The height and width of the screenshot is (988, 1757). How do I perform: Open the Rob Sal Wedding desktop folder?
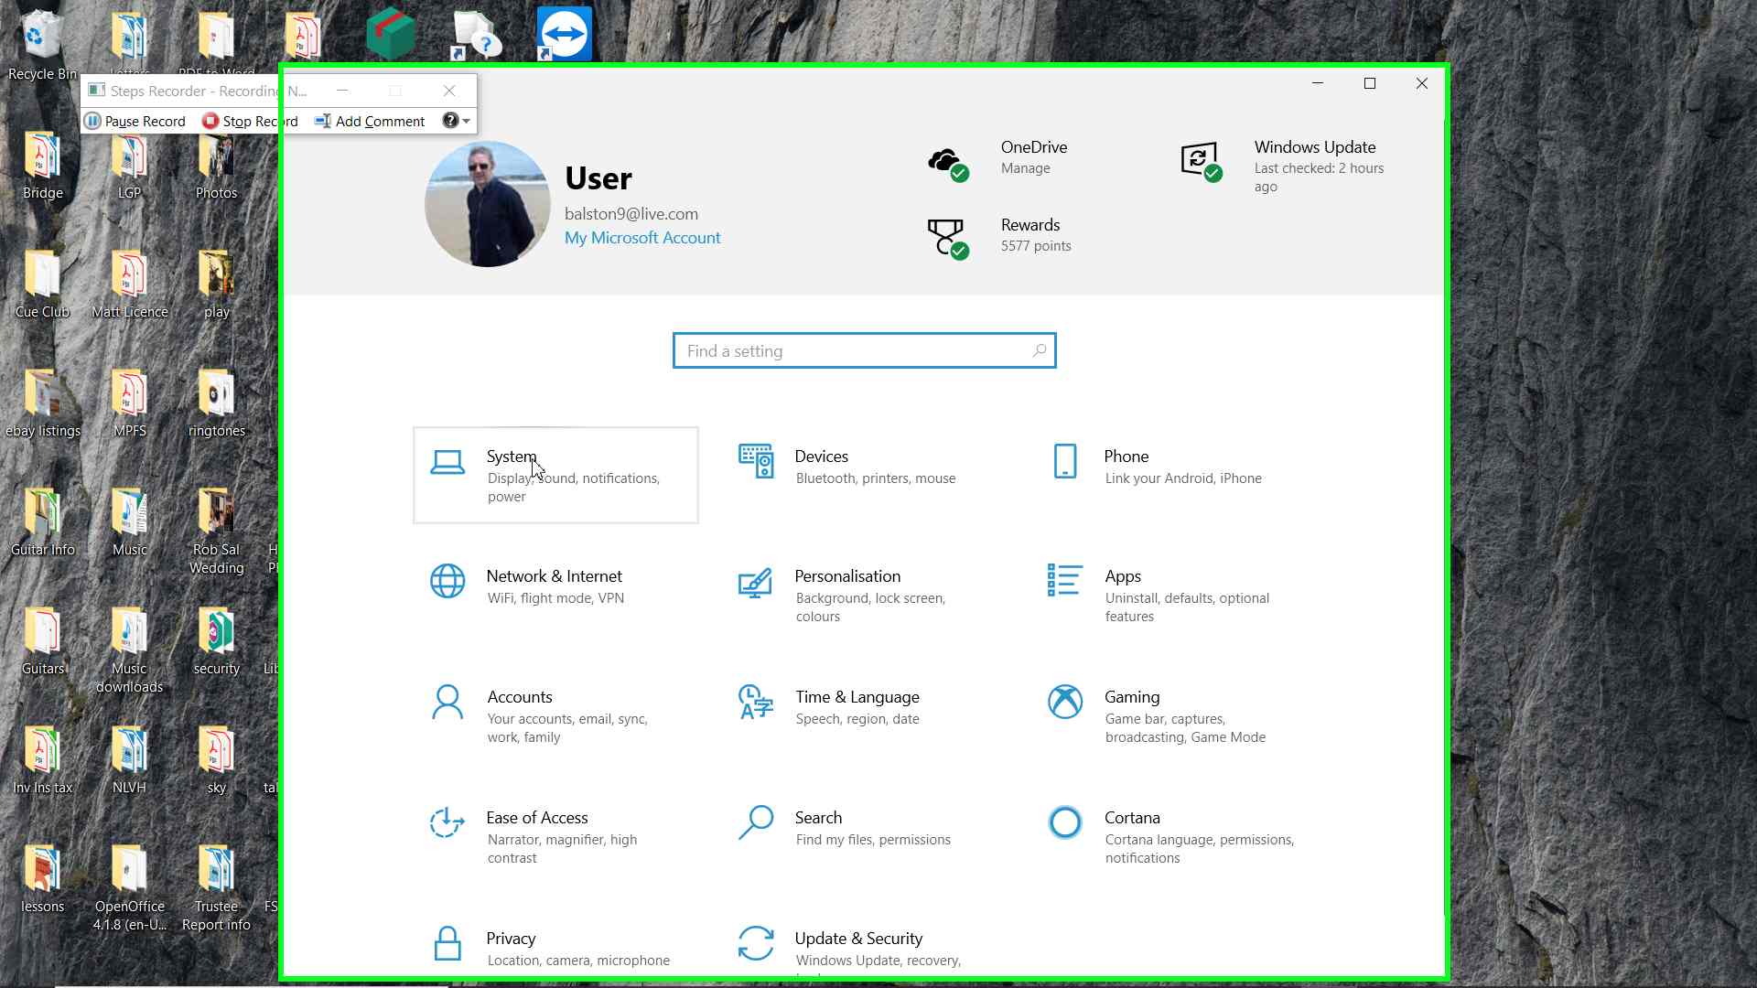click(216, 531)
